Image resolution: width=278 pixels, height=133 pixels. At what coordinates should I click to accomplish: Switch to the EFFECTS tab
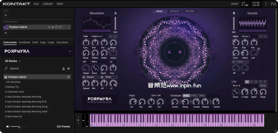pyautogui.click(x=174, y=11)
